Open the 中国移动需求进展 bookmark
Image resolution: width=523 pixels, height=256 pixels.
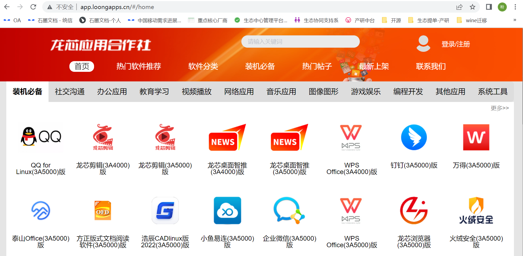tap(155, 20)
